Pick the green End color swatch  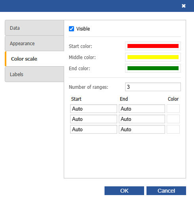tap(153, 68)
